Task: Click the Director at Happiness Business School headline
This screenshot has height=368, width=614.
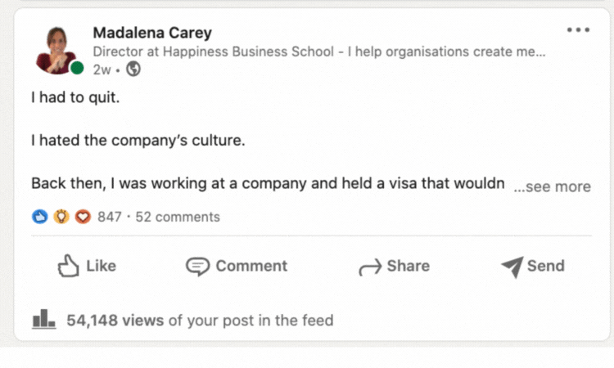Action: click(318, 52)
